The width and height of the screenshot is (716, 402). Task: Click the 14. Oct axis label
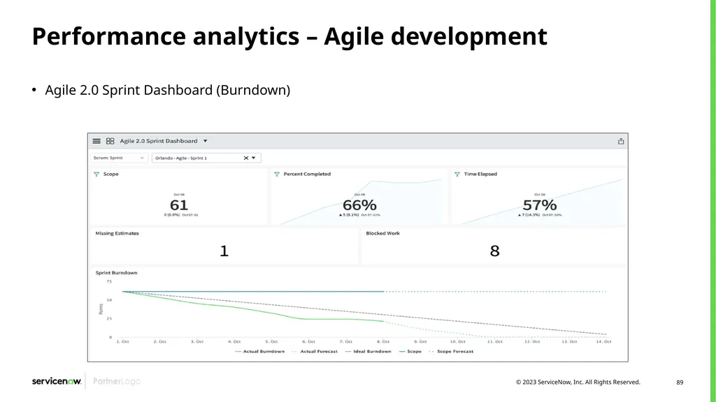point(603,341)
